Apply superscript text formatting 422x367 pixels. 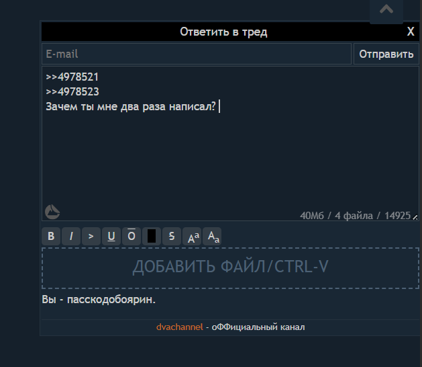192,236
